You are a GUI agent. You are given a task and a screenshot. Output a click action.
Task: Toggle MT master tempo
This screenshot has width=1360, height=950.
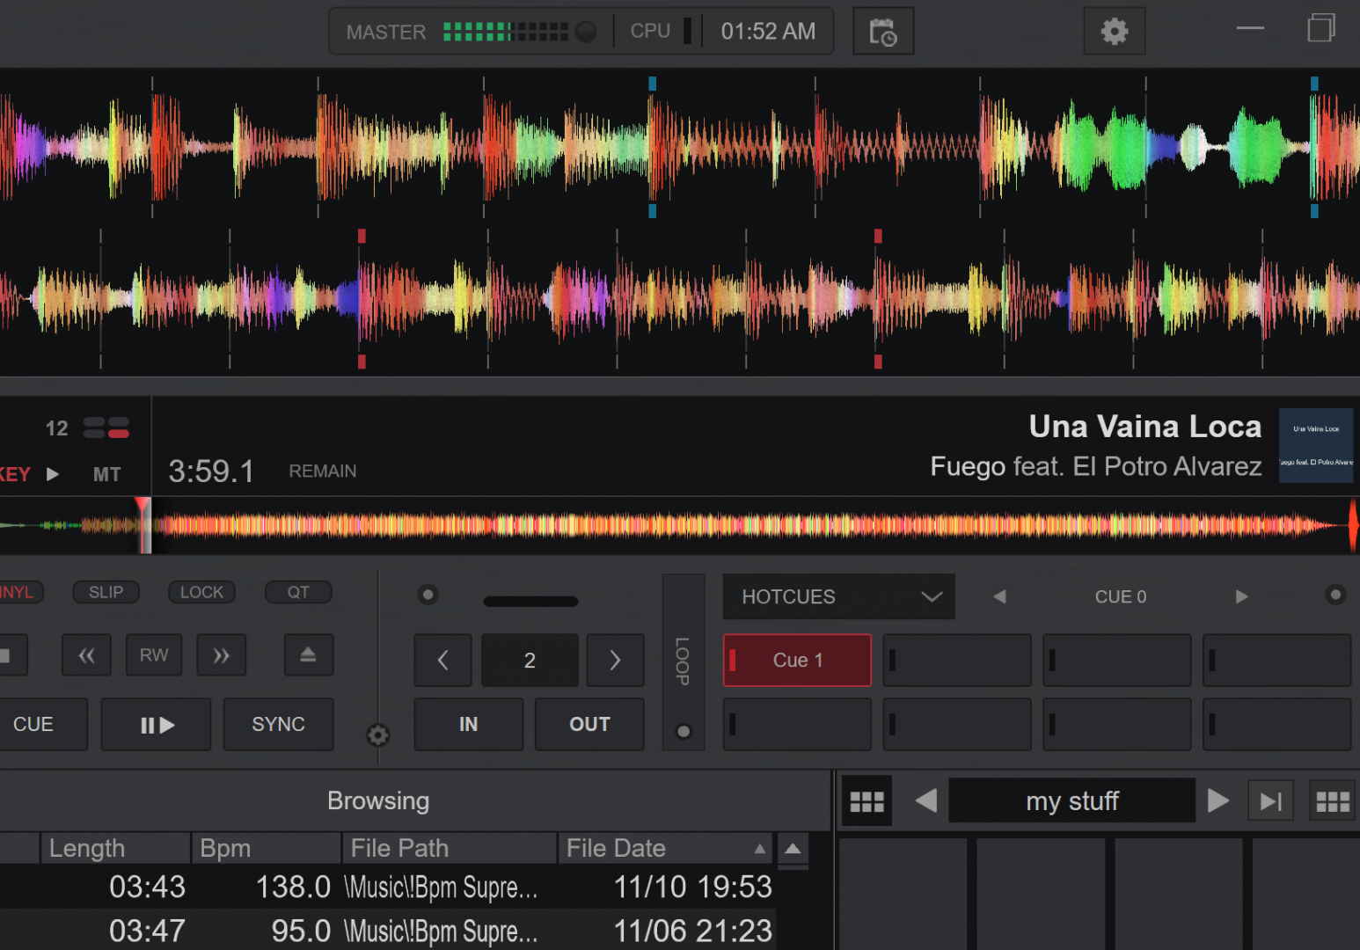click(107, 474)
